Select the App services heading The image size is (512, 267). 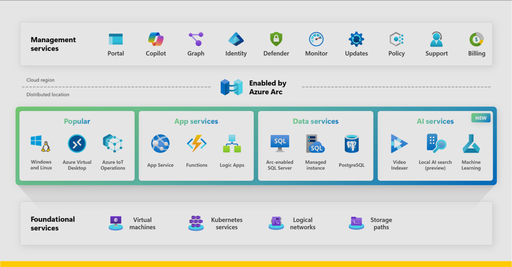point(196,121)
